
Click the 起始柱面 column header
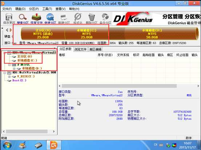pyautogui.click(x=148, y=55)
